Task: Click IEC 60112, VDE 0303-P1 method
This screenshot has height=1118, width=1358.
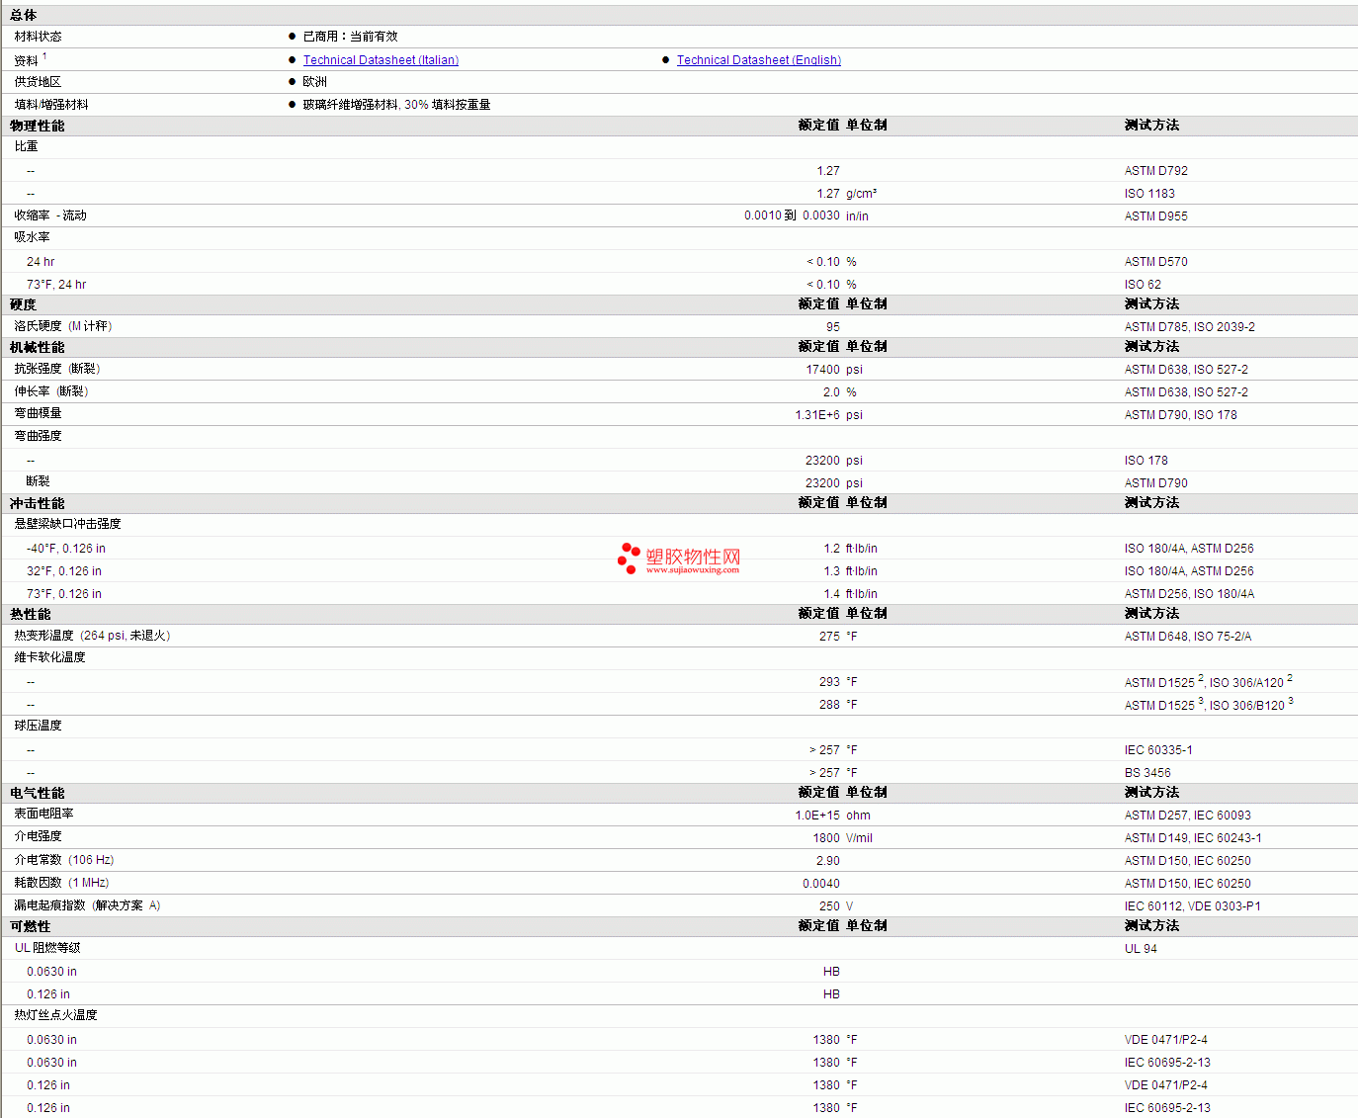Action: [1193, 906]
